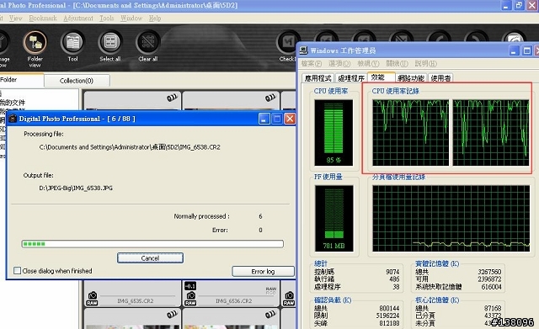Click the CPU usage 85% gauge
This screenshot has height=329, width=539.
334,133
